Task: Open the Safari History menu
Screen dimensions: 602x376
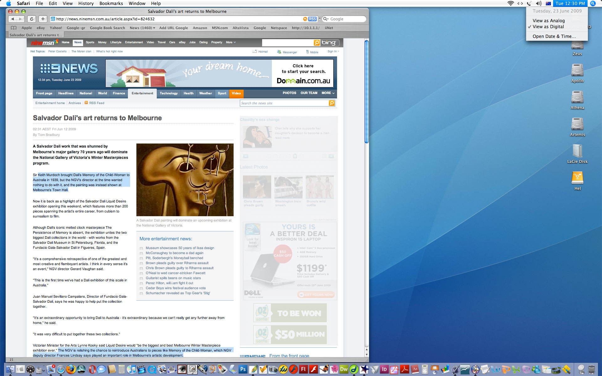Action: (86, 3)
